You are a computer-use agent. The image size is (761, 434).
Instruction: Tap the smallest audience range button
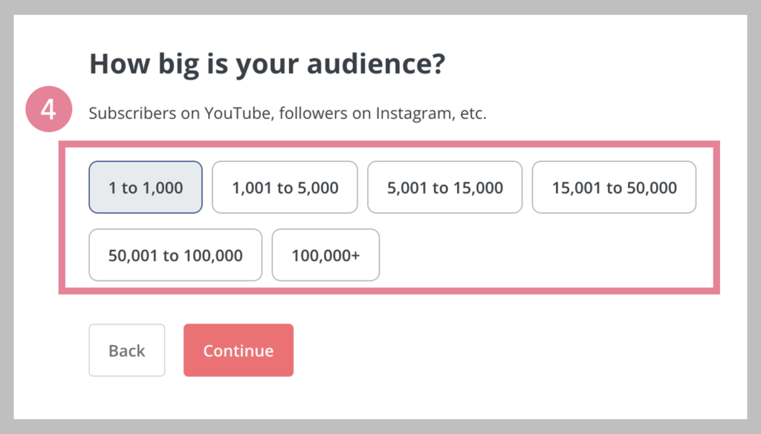(x=146, y=188)
